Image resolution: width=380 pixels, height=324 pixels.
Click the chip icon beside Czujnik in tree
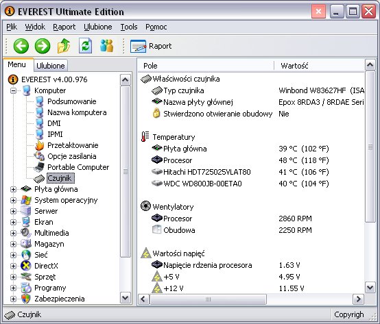39,178
